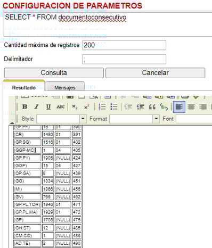Screen dimensions: 212x248
Task: Apply superscript formatting
Action: [x=86, y=107]
